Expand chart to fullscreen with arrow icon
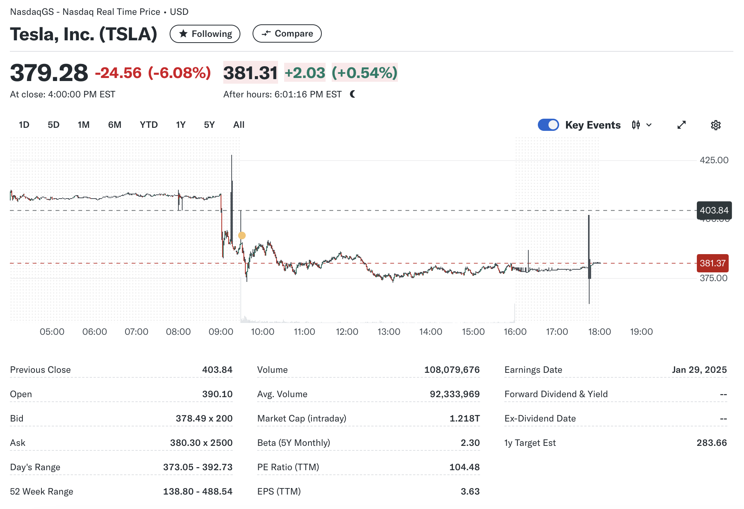 point(681,125)
